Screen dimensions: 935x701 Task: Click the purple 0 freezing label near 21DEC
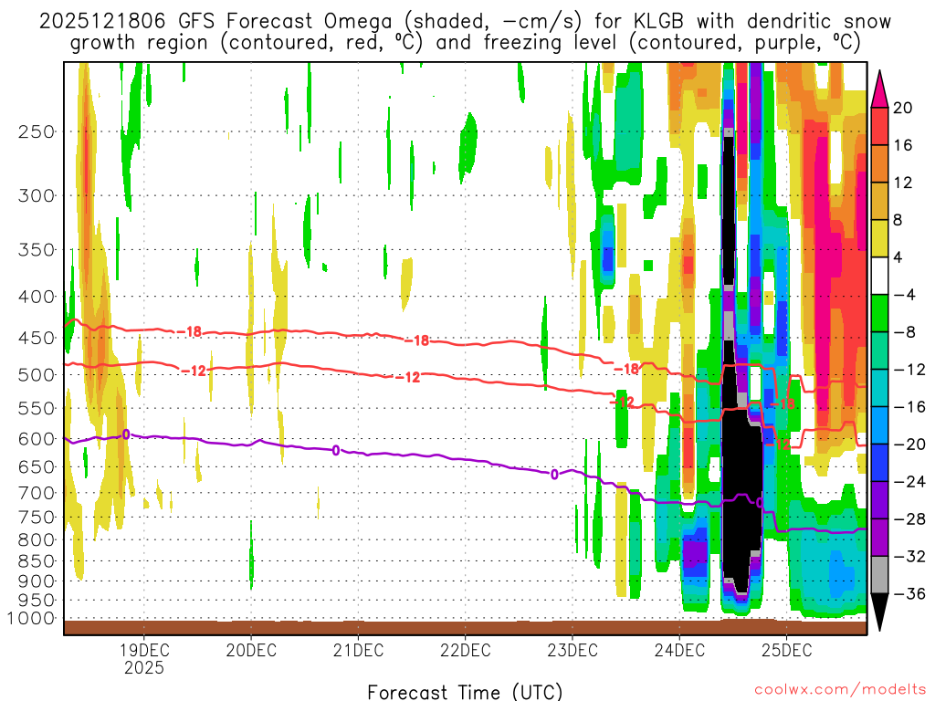tap(336, 451)
